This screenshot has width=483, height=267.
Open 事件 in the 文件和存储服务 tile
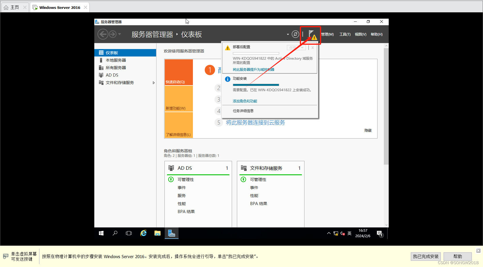pos(254,188)
